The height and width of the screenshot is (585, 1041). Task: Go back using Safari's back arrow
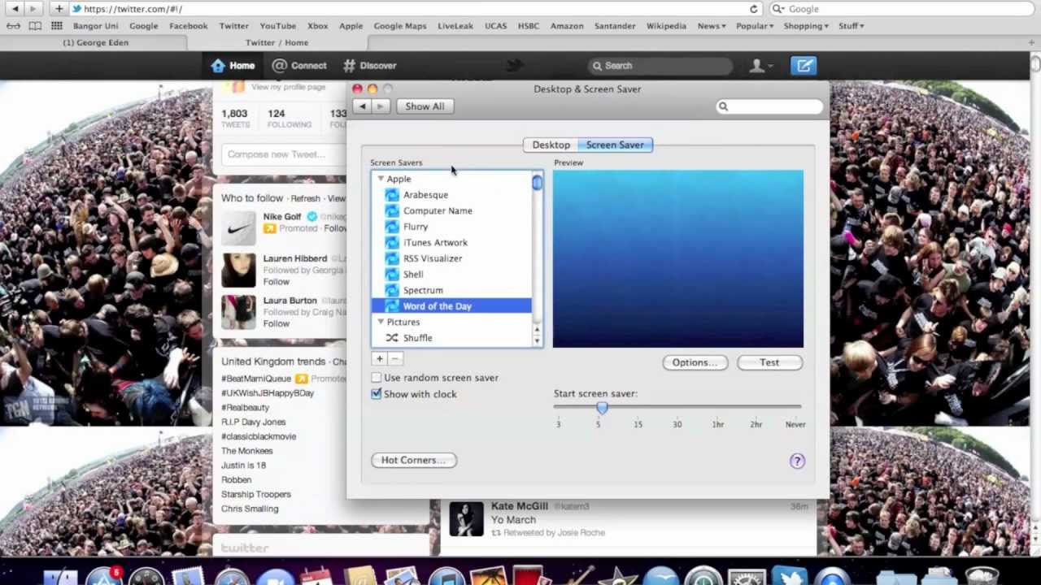point(15,9)
